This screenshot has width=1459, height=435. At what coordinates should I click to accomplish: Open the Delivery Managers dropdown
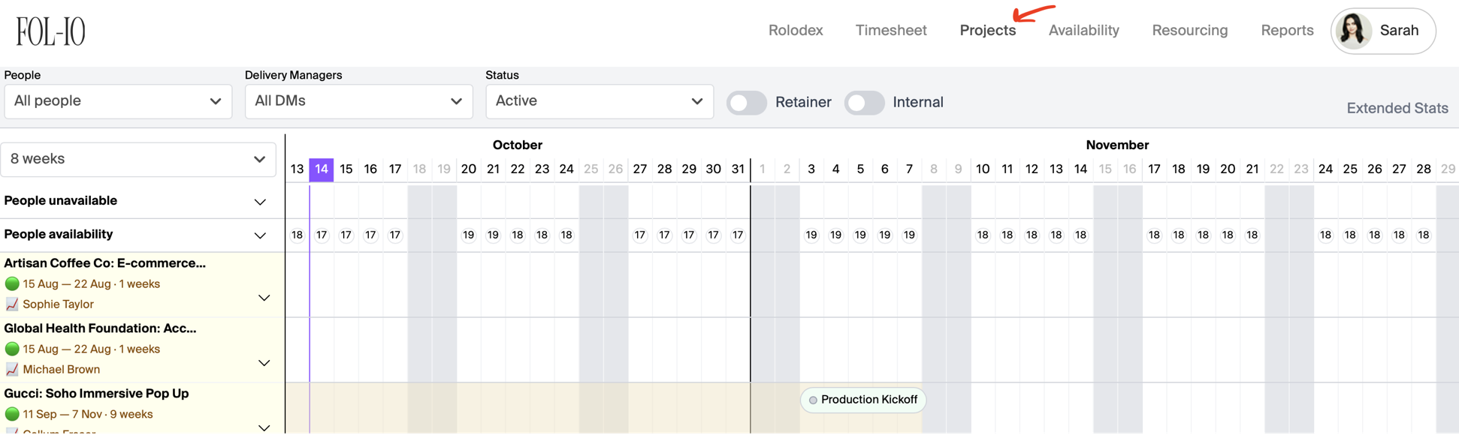click(x=358, y=101)
